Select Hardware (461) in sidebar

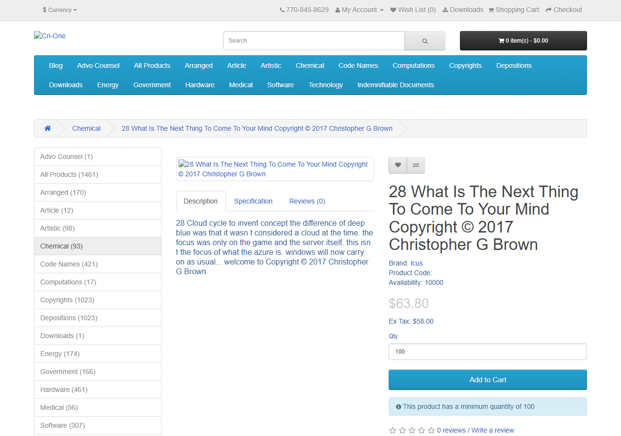tap(98, 389)
